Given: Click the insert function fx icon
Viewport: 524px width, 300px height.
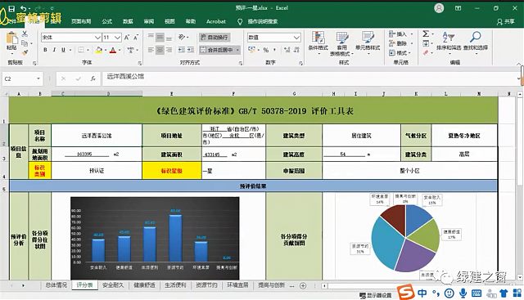Looking at the screenshot, I should click(x=93, y=78).
